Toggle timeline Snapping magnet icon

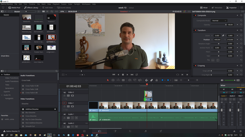pos(146,80)
